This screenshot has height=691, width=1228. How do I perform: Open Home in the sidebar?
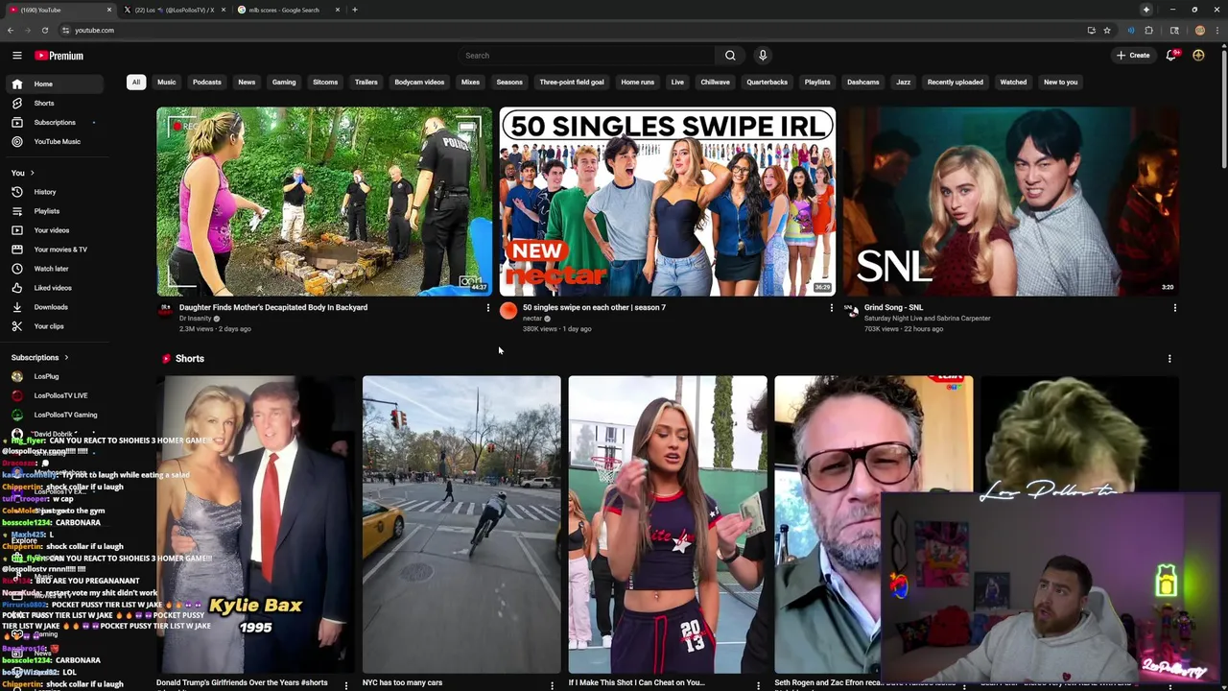54,83
